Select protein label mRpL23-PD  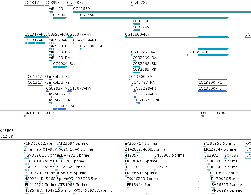pos(60,94)
